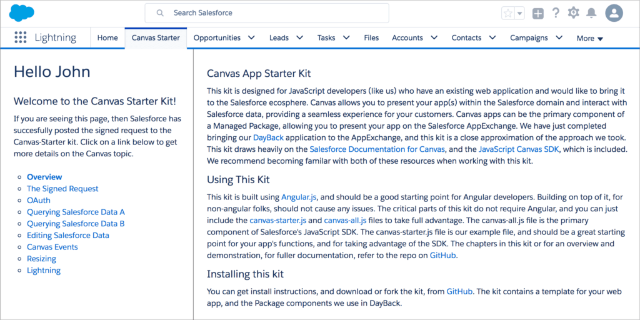Expand the Tasks tab chevron
This screenshot has width=640, height=320.
point(346,37)
